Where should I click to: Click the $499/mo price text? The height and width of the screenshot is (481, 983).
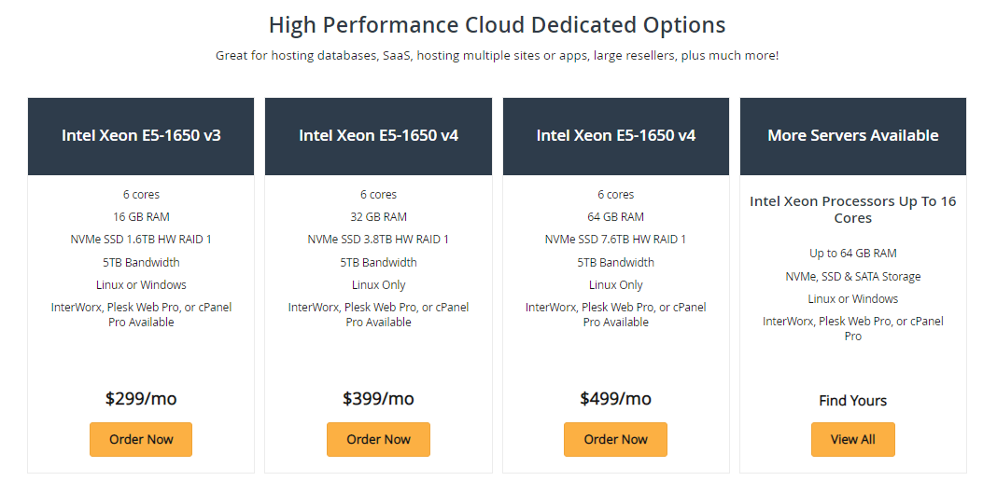coord(615,399)
